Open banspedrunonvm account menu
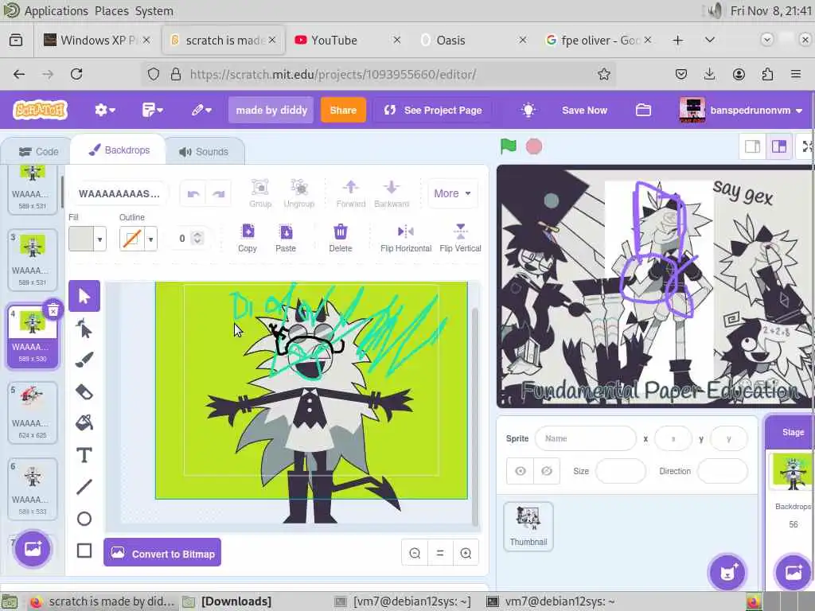 (741, 110)
